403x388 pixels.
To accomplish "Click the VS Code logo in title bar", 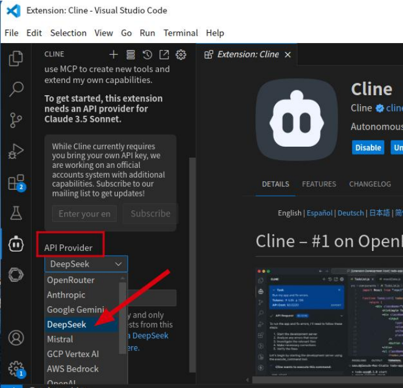I will pos(13,11).
